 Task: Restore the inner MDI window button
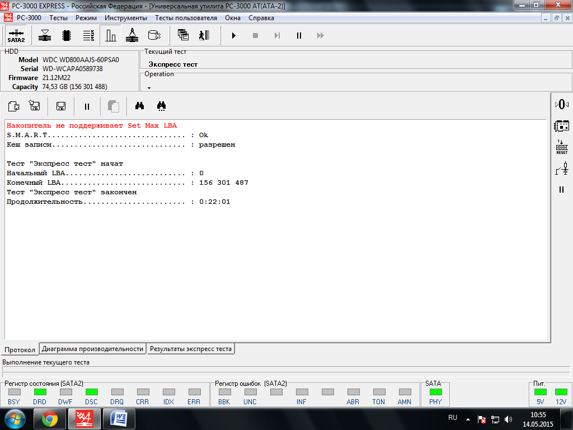[x=557, y=18]
